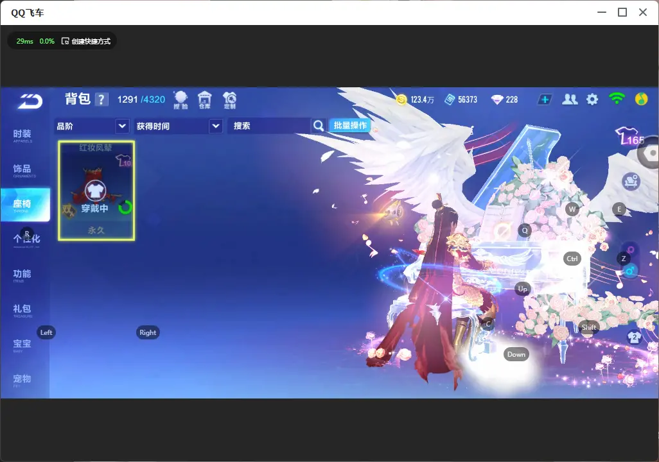The height and width of the screenshot is (462, 659).
Task: Click the diamond currency icon
Action: 497,99
